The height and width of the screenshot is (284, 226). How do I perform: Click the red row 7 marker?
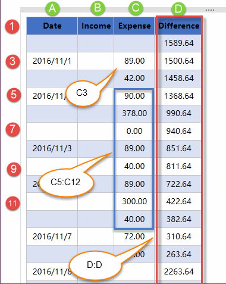coord(13,130)
